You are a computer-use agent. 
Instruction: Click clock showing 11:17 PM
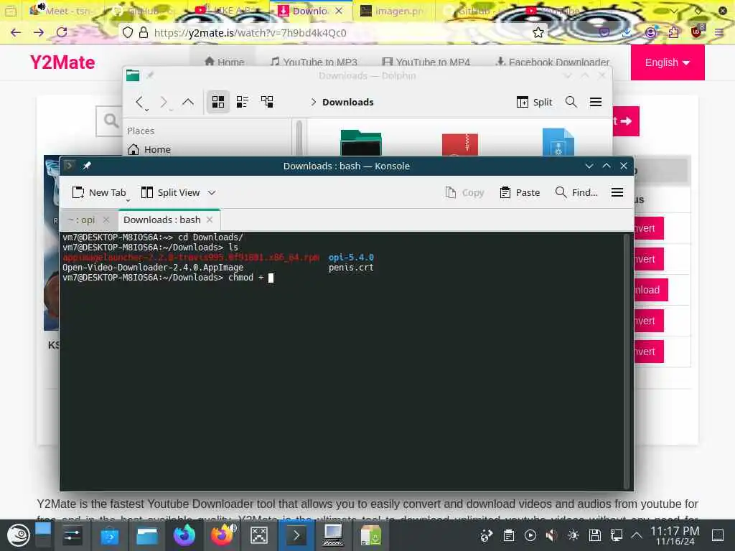coord(675,535)
